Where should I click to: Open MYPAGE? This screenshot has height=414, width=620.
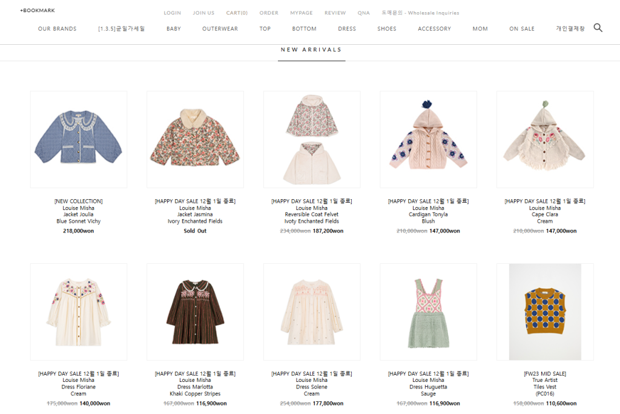302,13
